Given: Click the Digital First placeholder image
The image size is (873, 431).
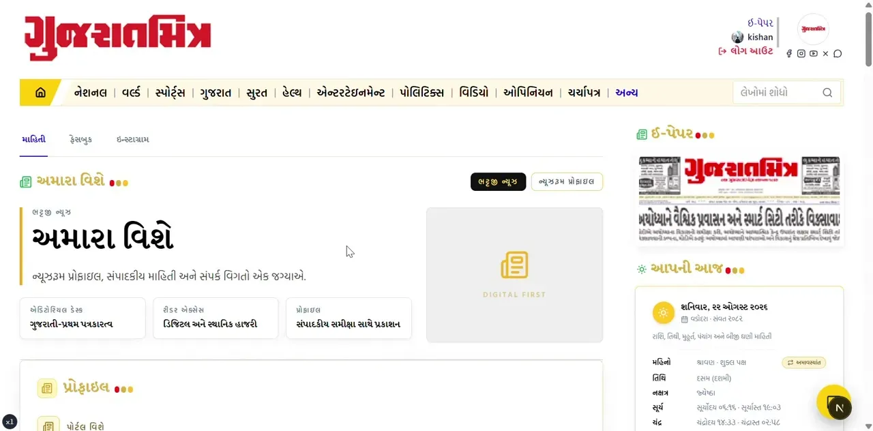Looking at the screenshot, I should [x=514, y=275].
